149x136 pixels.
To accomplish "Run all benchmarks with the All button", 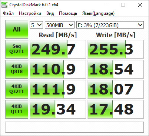I will pos(17,29).
